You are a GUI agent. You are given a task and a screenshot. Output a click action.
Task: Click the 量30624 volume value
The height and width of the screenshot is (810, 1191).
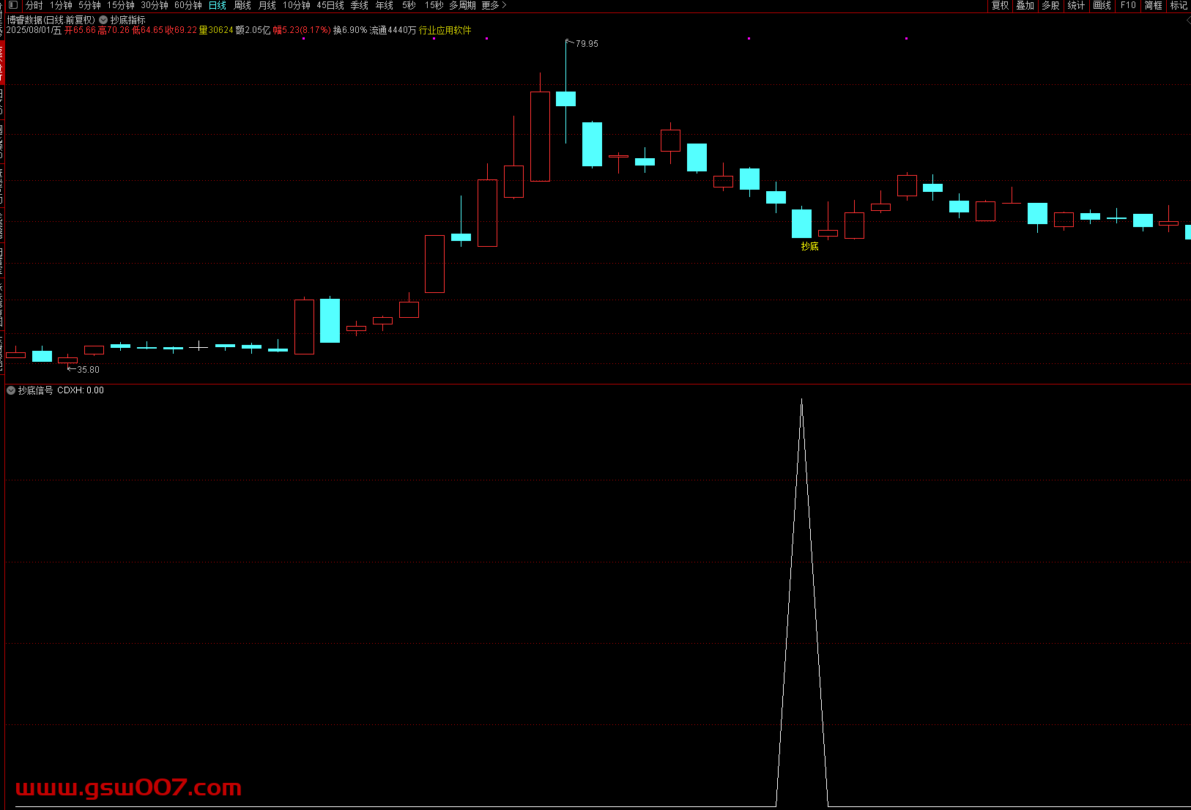[216, 30]
